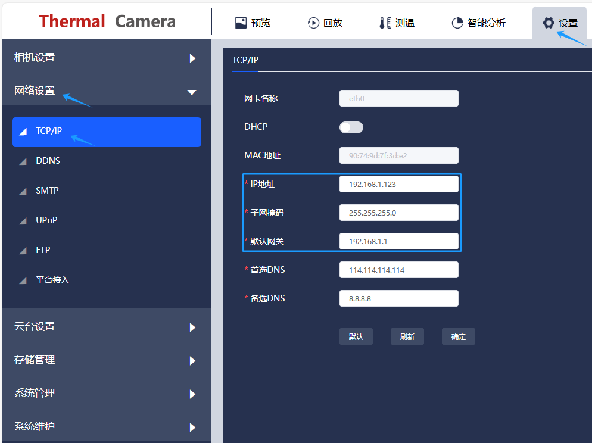The height and width of the screenshot is (443, 592).
Task: Collapse the 网络设置 section arrow
Action: coord(191,92)
